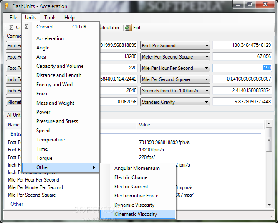
Task: Choose Force in the Units menu
Action: point(61,94)
